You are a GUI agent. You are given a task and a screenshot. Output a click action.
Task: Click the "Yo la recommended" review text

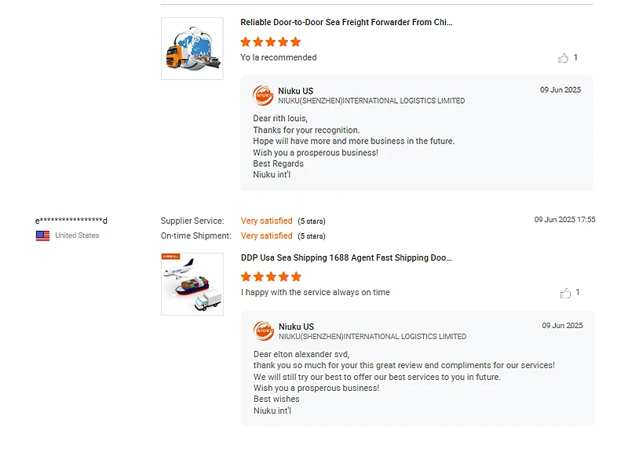pyautogui.click(x=279, y=57)
